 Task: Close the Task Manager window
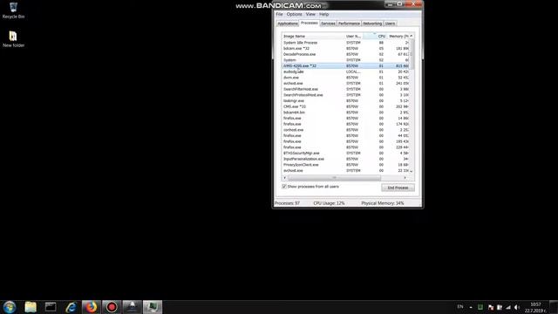pyautogui.click(x=413, y=4)
